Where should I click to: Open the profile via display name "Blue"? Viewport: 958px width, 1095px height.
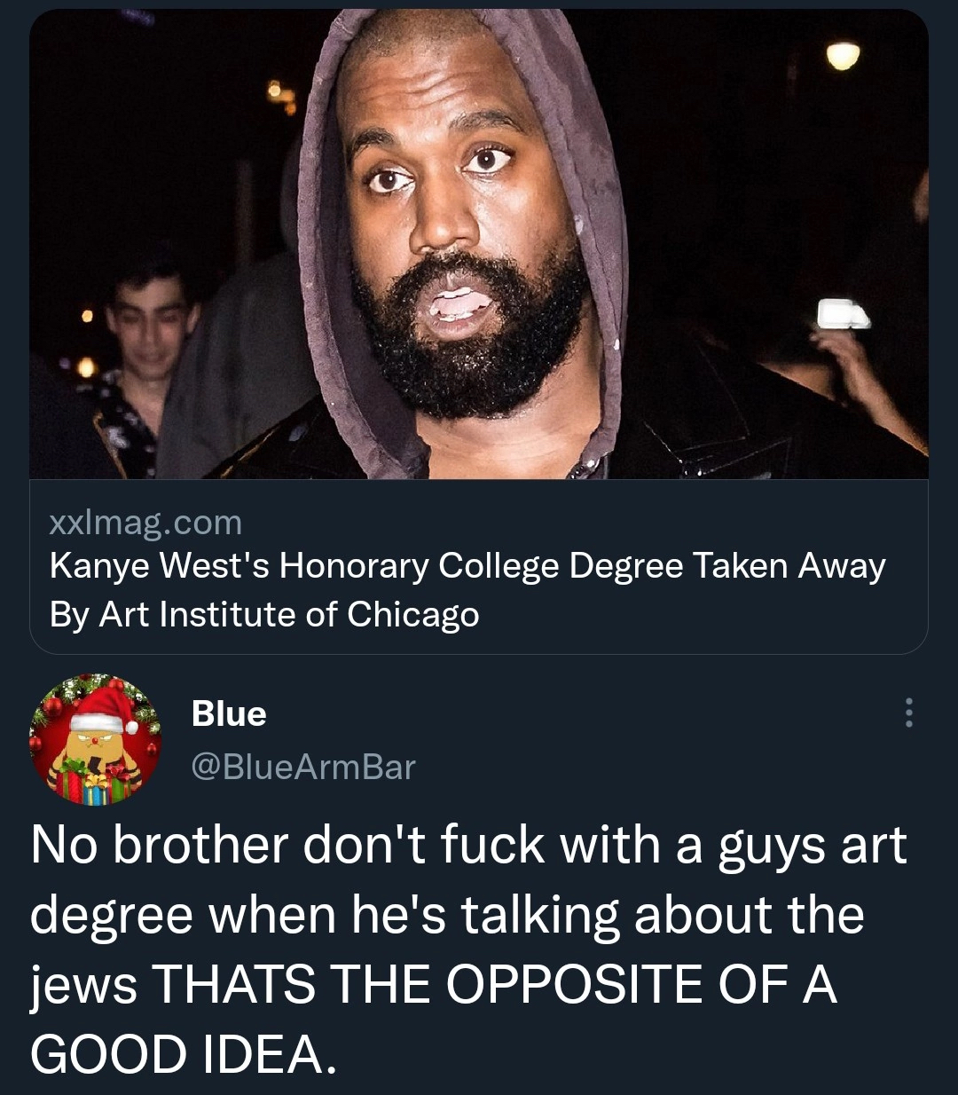tap(229, 713)
